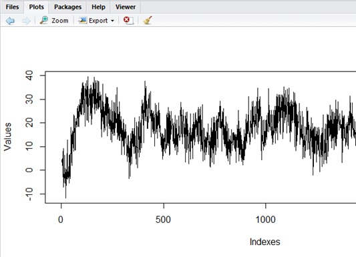Screen dimensions: 356x257
Task: Click the Indexes x-axis label
Action: (x=264, y=242)
